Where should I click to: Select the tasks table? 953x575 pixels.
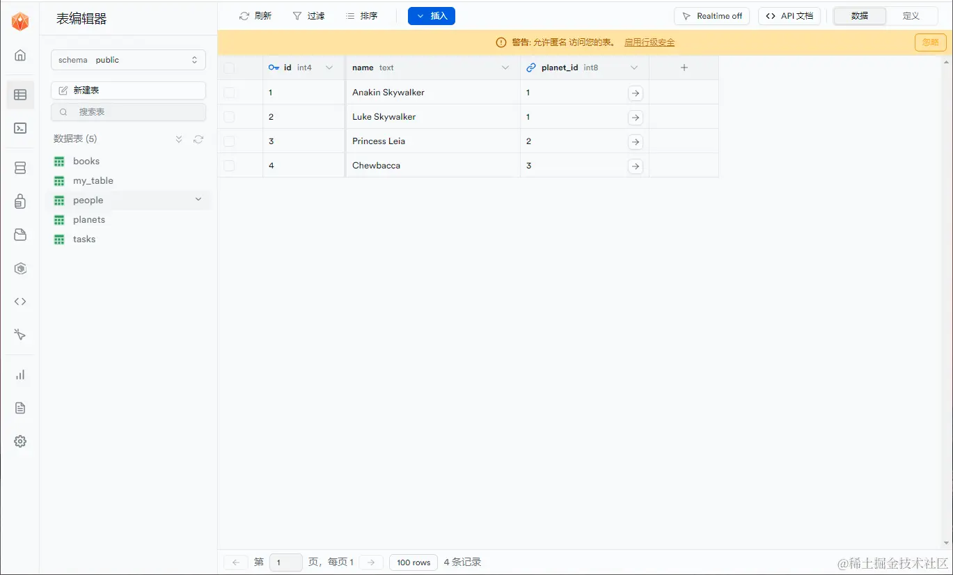point(129,239)
